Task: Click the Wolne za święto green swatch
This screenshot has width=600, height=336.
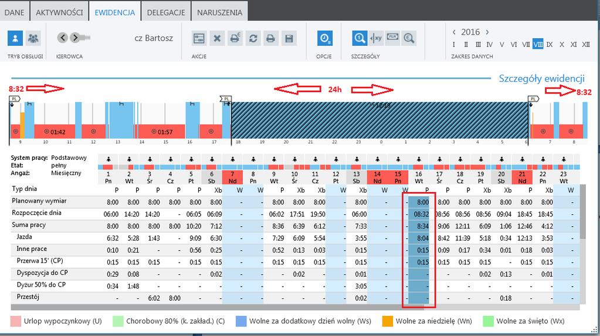Action: click(488, 321)
